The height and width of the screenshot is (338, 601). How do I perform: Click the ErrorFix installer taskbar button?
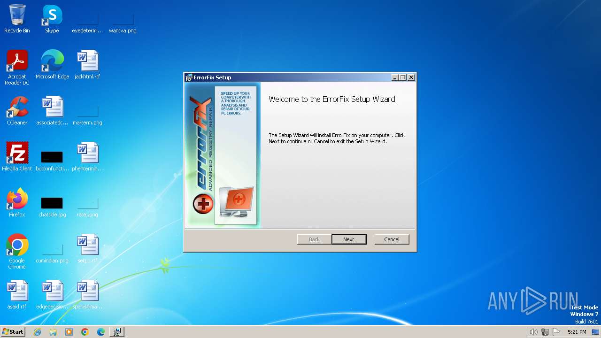click(x=117, y=332)
